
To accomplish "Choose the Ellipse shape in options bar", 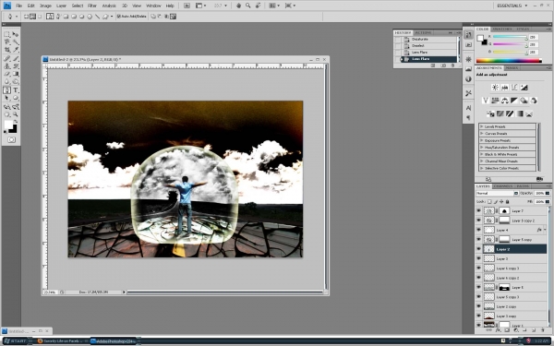I will (x=81, y=17).
